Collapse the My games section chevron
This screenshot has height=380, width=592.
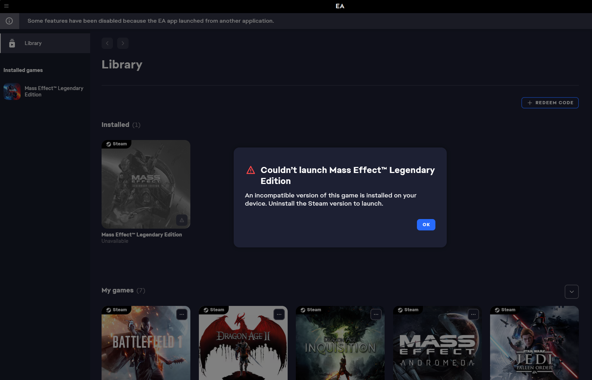click(x=571, y=292)
